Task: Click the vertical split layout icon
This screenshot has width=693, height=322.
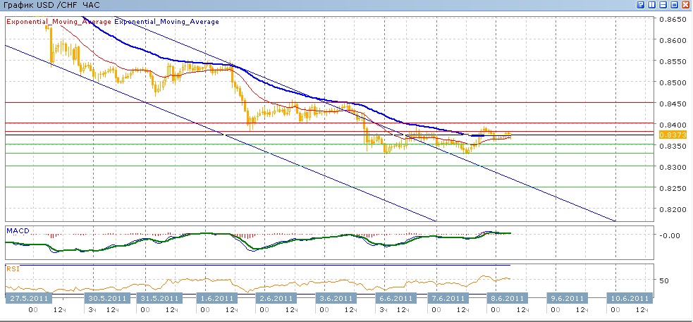Action: tap(652, 5)
